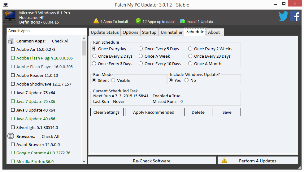Open the Twitter bird icon

coord(284,16)
